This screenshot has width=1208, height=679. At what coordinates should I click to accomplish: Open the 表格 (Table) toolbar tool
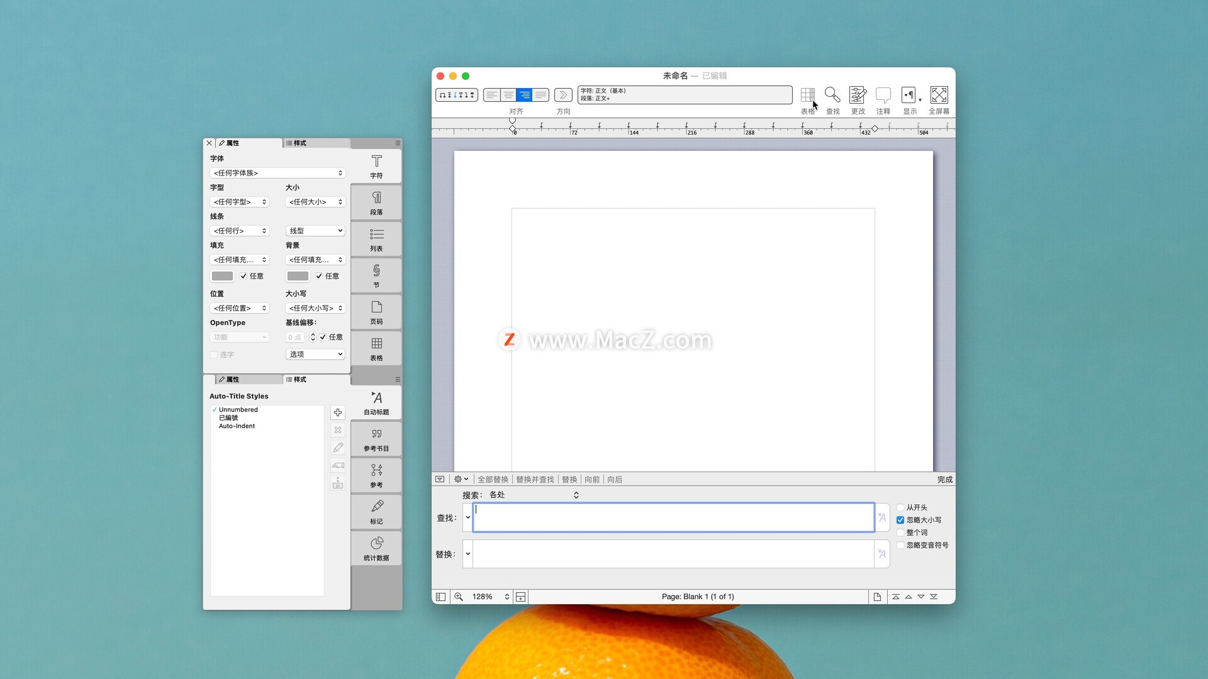pyautogui.click(x=807, y=95)
